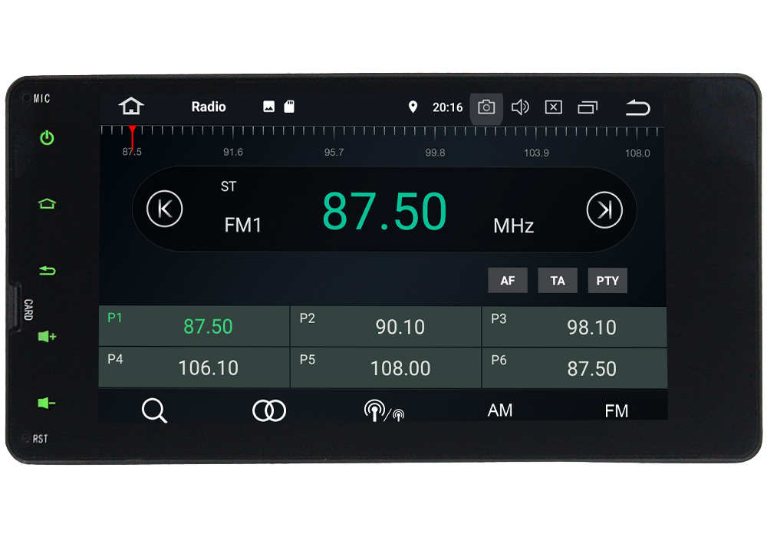Open PTY program type selector
This screenshot has height=537, width=767.
point(607,281)
